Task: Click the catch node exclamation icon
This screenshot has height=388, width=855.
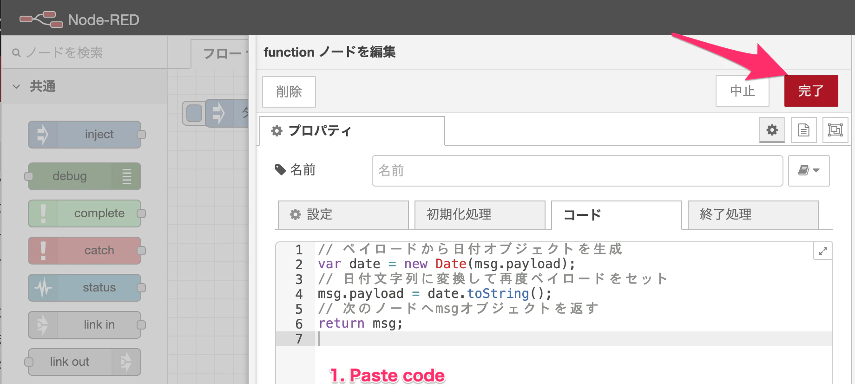Action: pyautogui.click(x=43, y=251)
